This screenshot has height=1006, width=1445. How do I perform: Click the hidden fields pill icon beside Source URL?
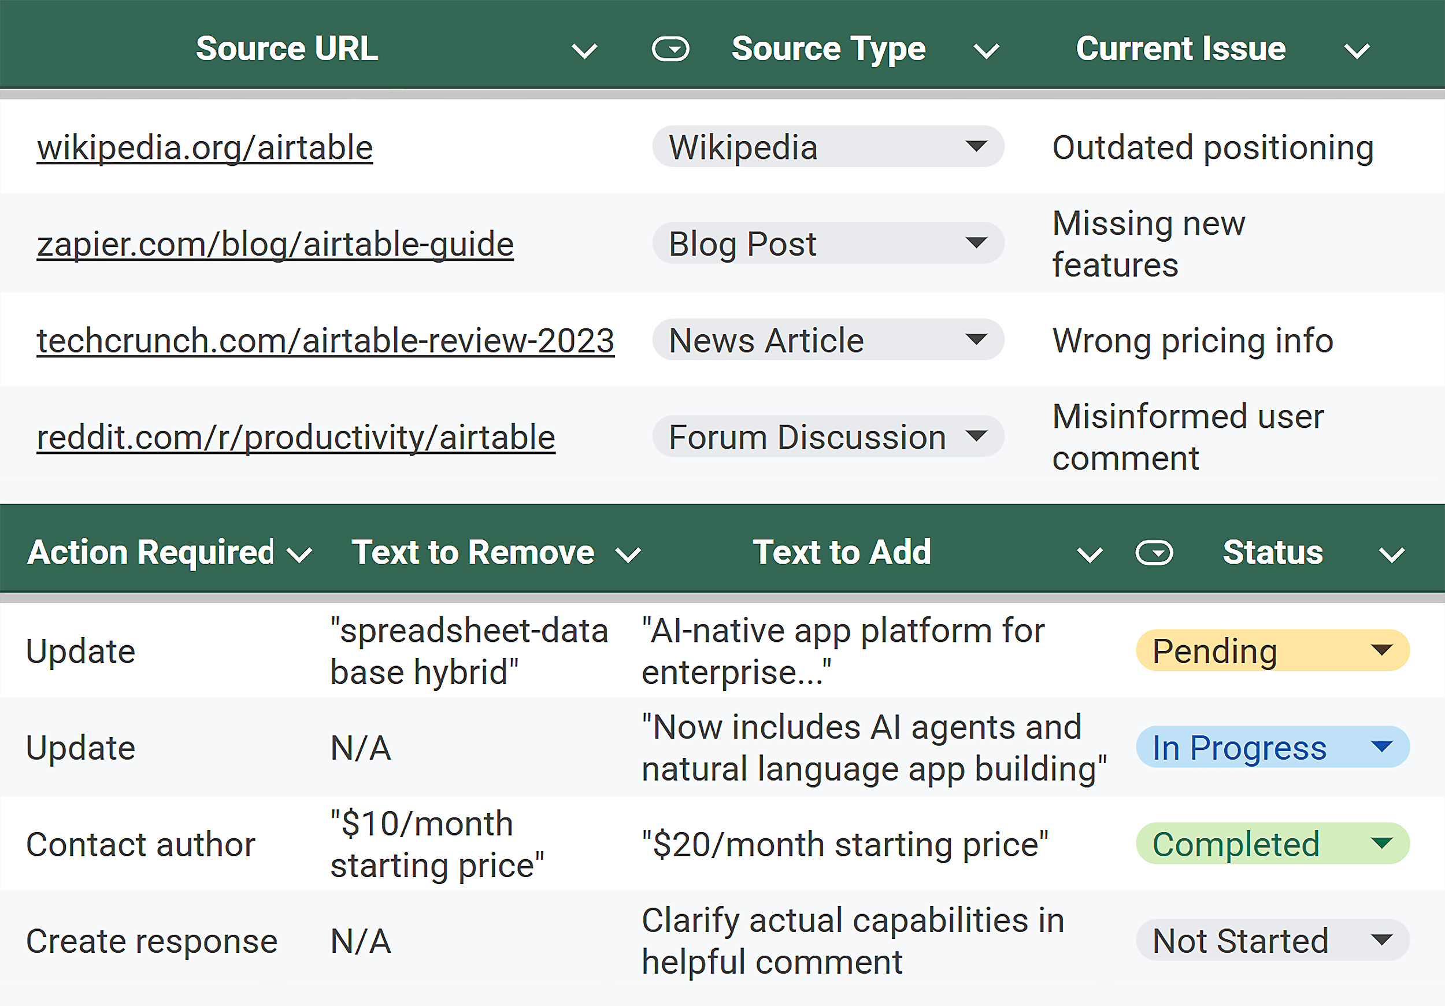click(671, 49)
